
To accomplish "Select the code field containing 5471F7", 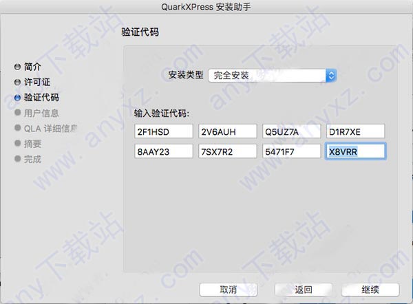I will pyautogui.click(x=292, y=151).
